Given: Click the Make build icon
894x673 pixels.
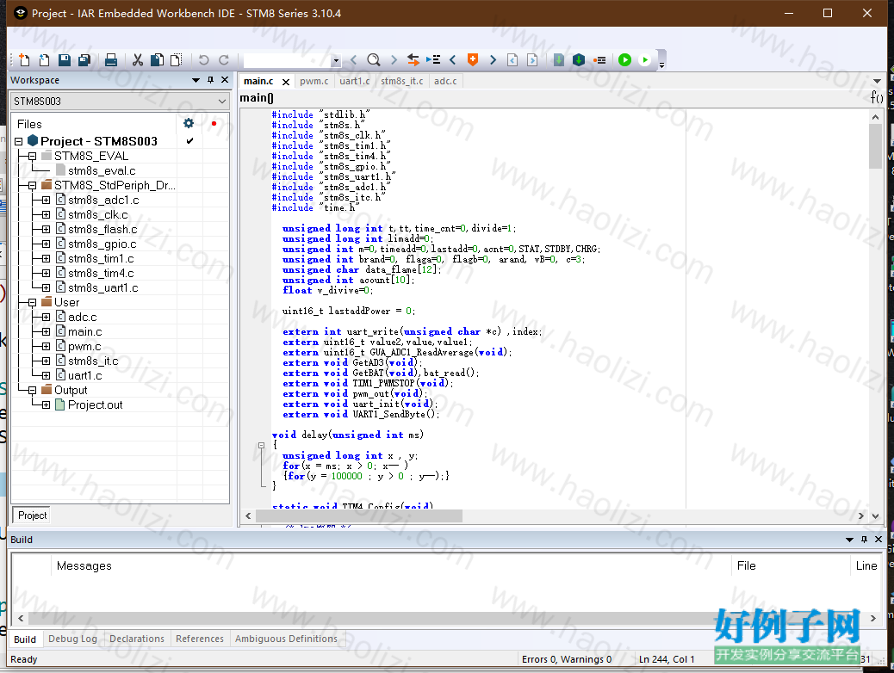Looking at the screenshot, I should click(579, 60).
